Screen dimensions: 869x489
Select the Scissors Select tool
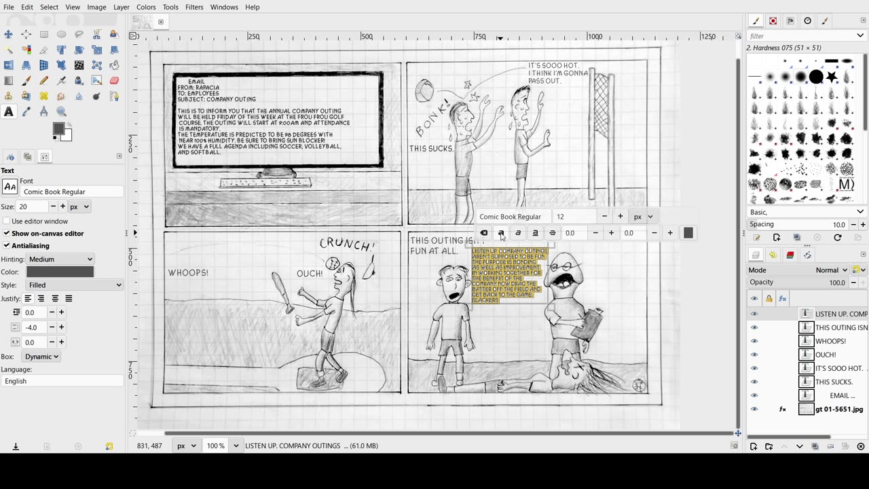coord(97,34)
